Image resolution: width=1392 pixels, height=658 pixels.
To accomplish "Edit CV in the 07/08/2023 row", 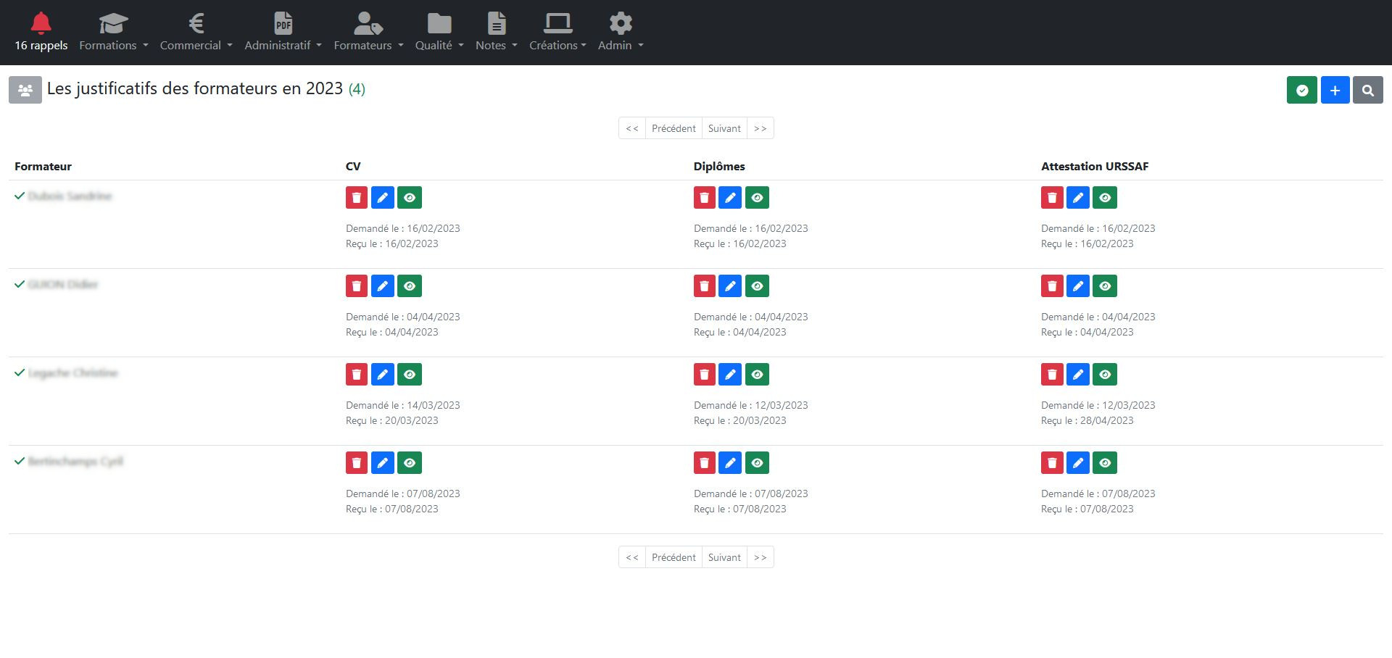I will tap(383, 463).
